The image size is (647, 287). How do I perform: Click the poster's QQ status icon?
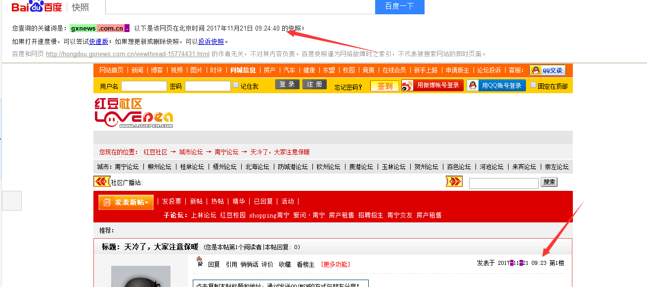point(199,262)
